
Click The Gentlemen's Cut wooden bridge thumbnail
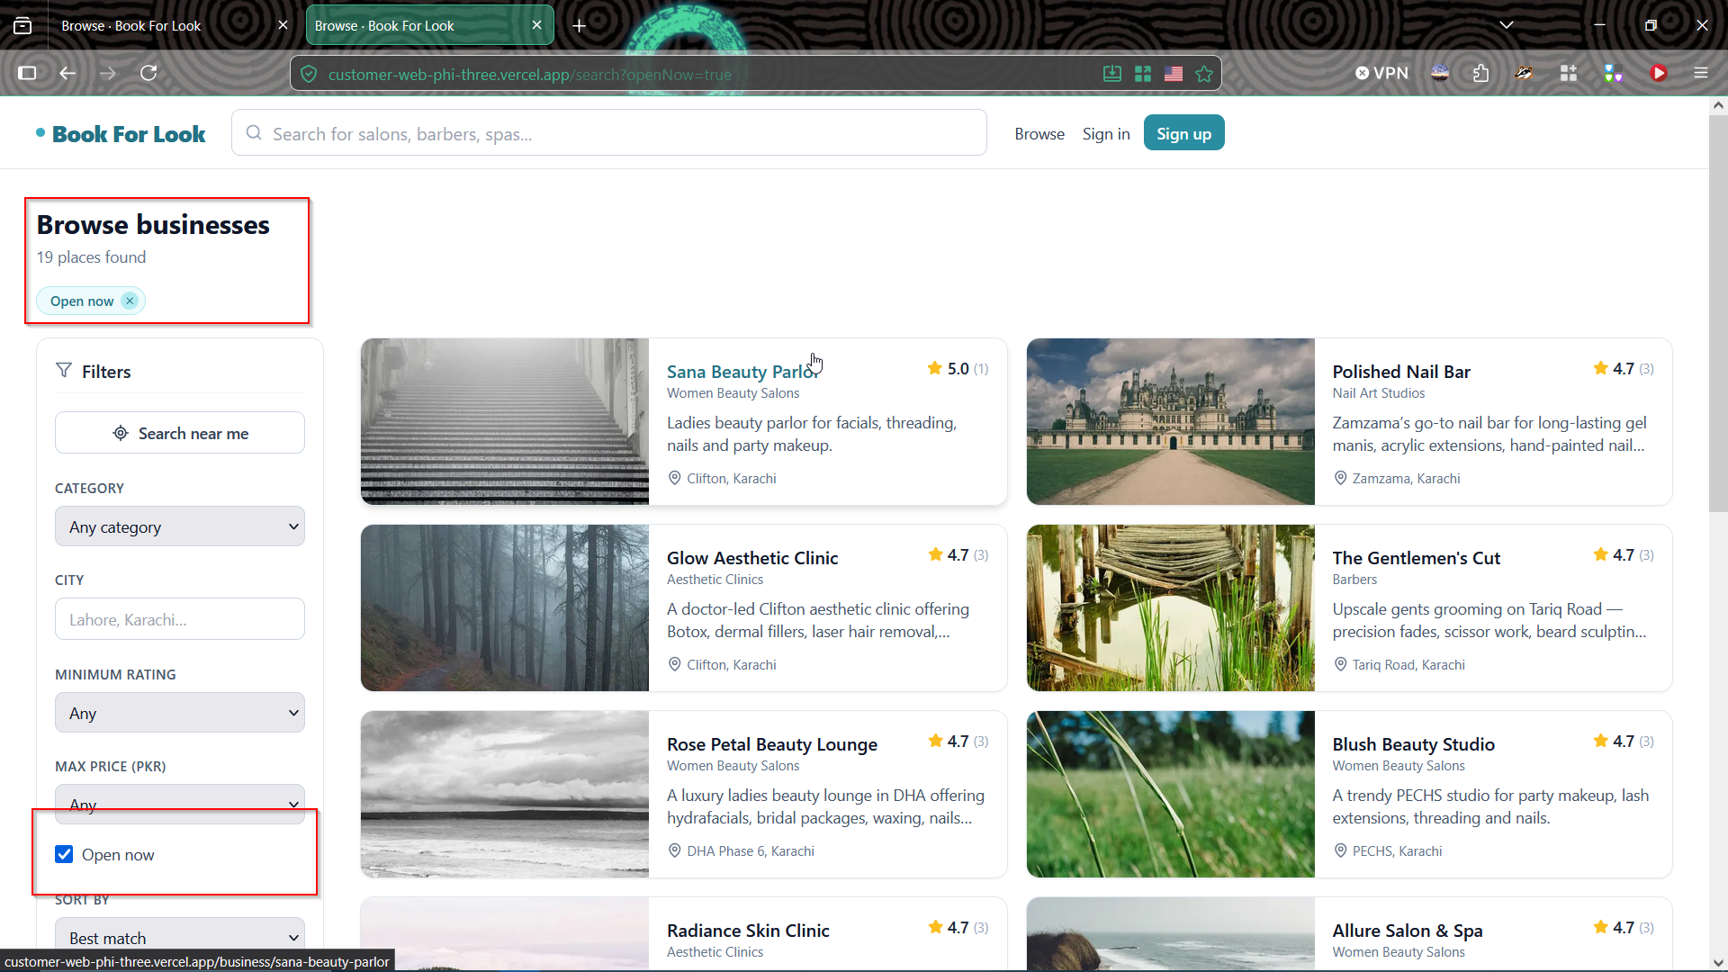(x=1171, y=607)
